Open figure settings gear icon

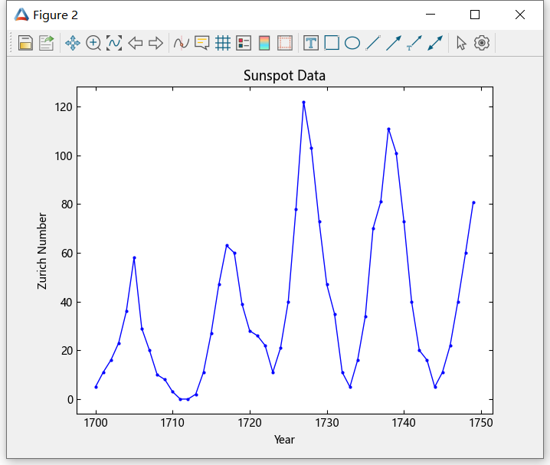pos(482,43)
